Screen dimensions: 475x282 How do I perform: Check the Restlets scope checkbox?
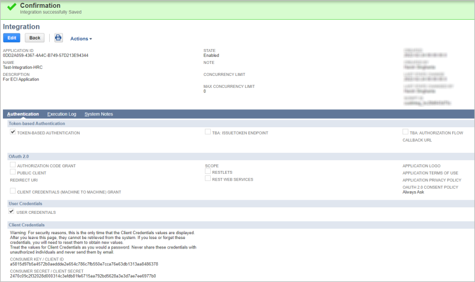coord(208,171)
